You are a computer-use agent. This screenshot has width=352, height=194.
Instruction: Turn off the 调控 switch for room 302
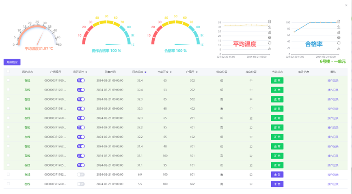(x=81, y=80)
